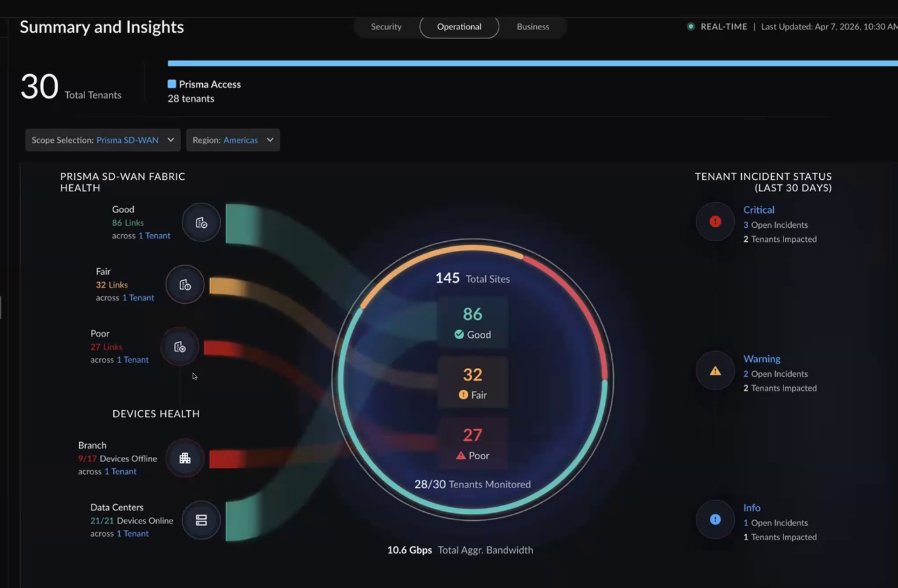Open the Warning incidents link
The width and height of the screenshot is (898, 588).
[x=762, y=359]
